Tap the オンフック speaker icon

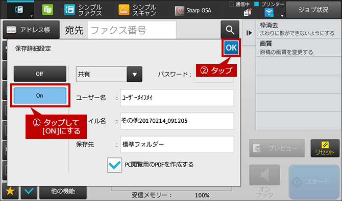(x=264, y=175)
